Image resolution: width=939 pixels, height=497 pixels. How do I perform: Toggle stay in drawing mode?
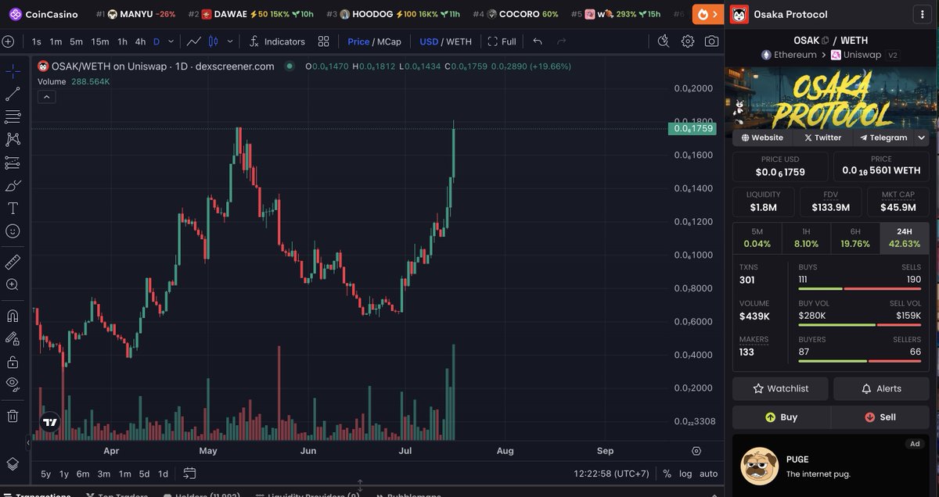13,338
